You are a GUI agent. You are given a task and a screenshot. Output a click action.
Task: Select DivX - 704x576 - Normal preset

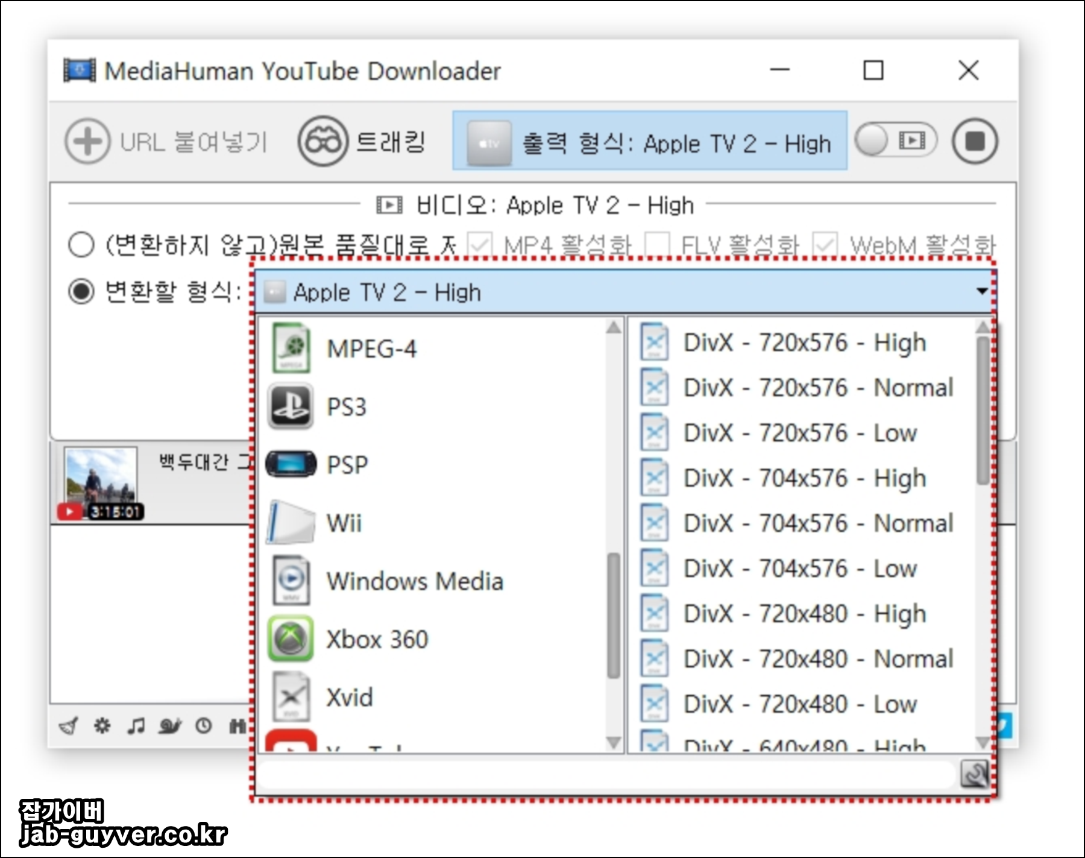[802, 523]
